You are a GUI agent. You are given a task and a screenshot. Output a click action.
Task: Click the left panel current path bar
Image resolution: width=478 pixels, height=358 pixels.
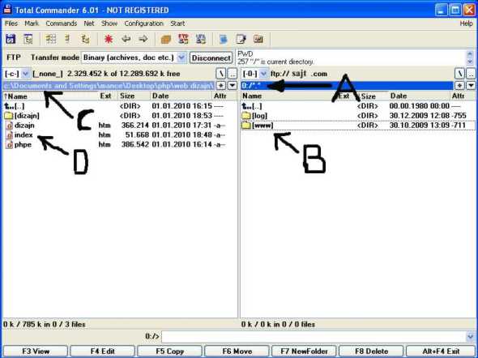[x=109, y=86]
